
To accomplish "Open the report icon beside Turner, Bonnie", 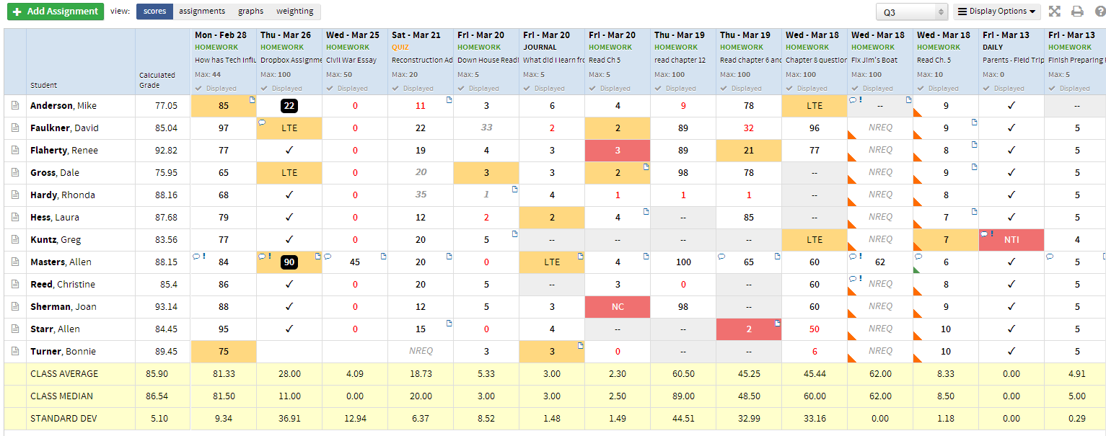I will (x=15, y=351).
